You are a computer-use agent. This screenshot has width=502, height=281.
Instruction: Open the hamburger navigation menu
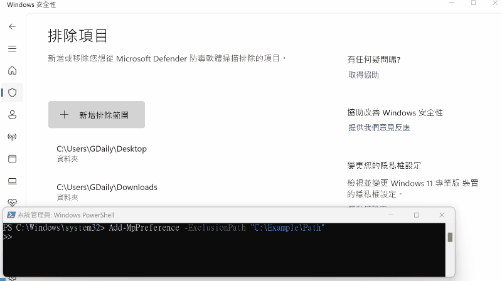click(x=12, y=49)
